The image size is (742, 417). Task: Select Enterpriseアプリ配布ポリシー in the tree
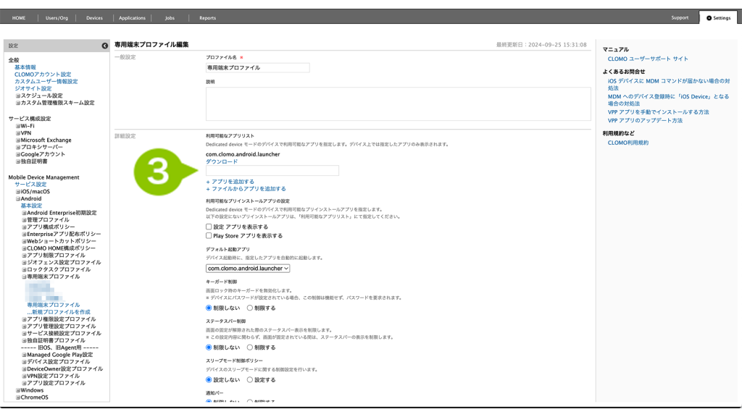click(x=64, y=234)
